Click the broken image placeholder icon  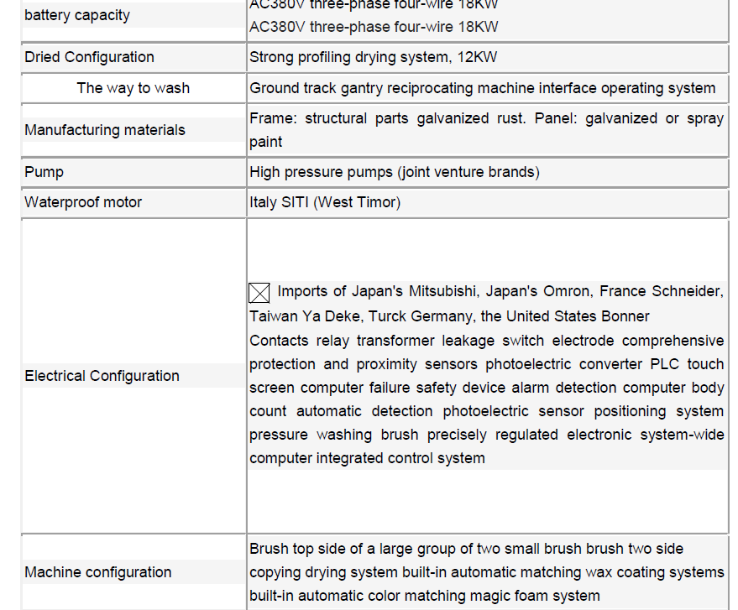(259, 293)
